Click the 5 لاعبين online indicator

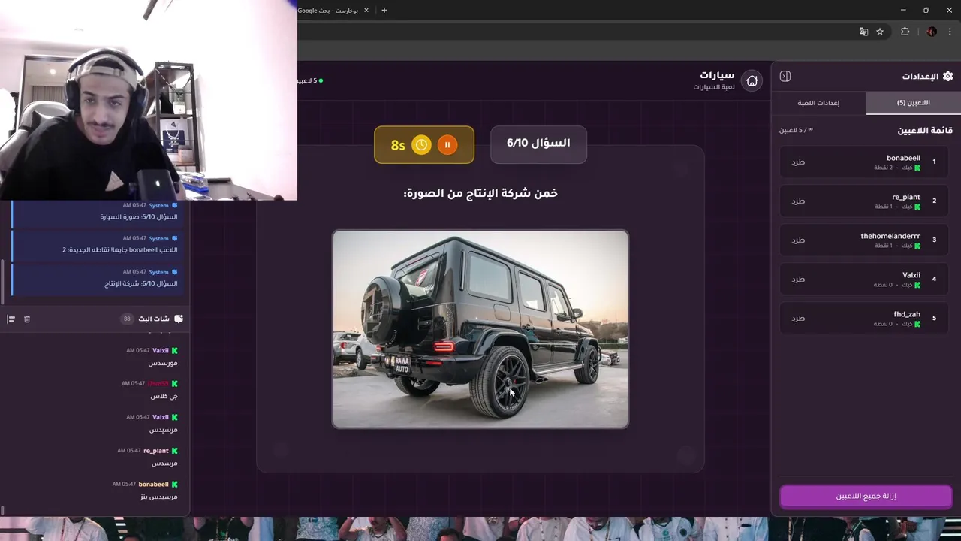309,80
